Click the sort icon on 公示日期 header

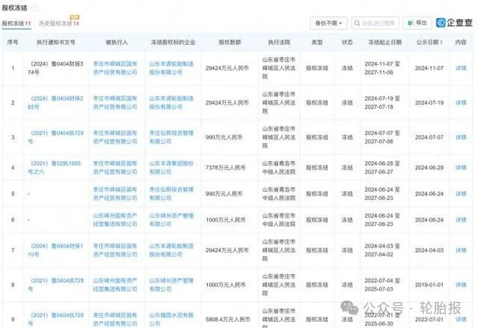coord(441,42)
